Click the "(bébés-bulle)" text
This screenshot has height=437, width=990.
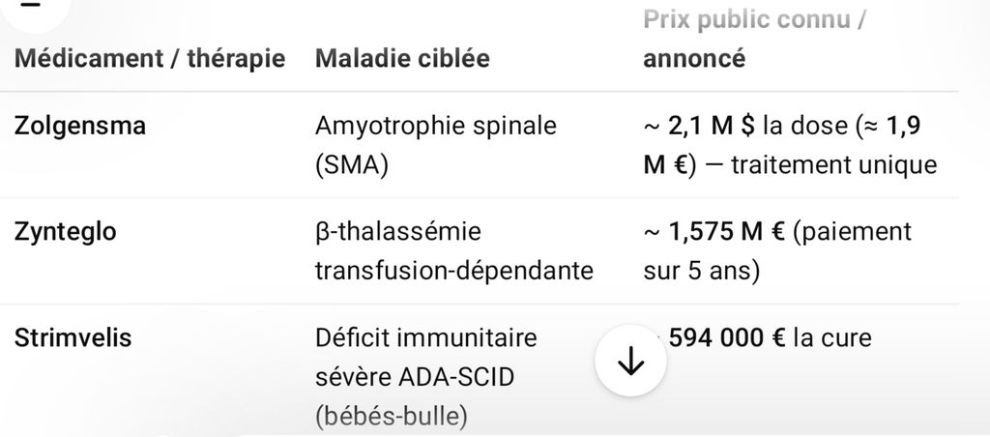[391, 417]
